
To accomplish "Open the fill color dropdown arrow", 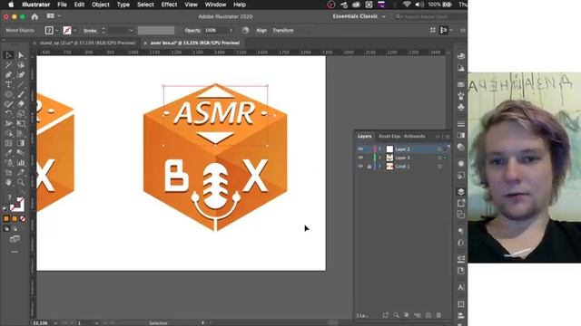I will (56, 30).
